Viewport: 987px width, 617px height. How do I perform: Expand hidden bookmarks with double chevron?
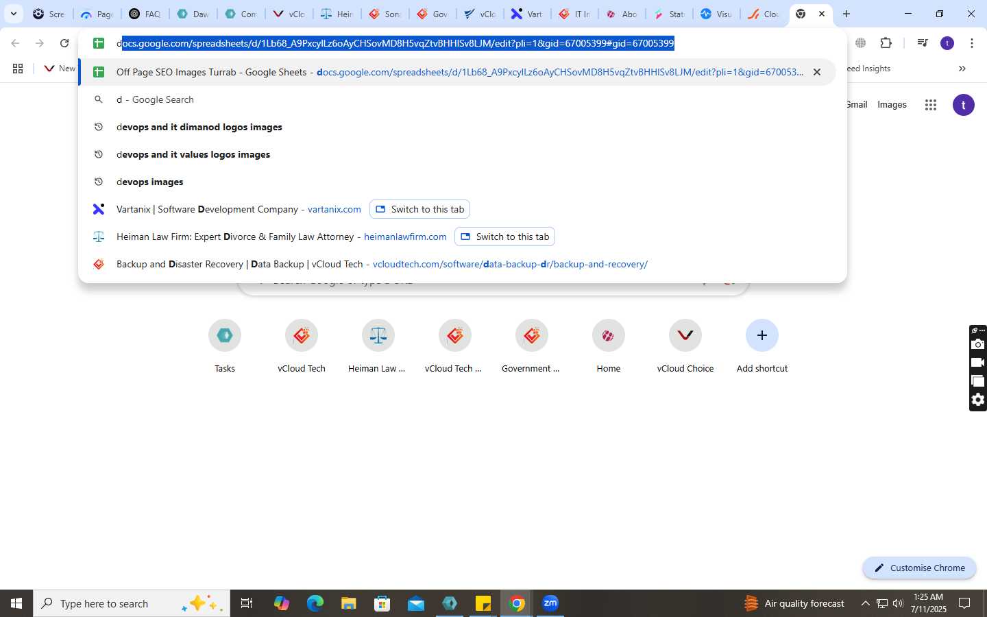(962, 69)
